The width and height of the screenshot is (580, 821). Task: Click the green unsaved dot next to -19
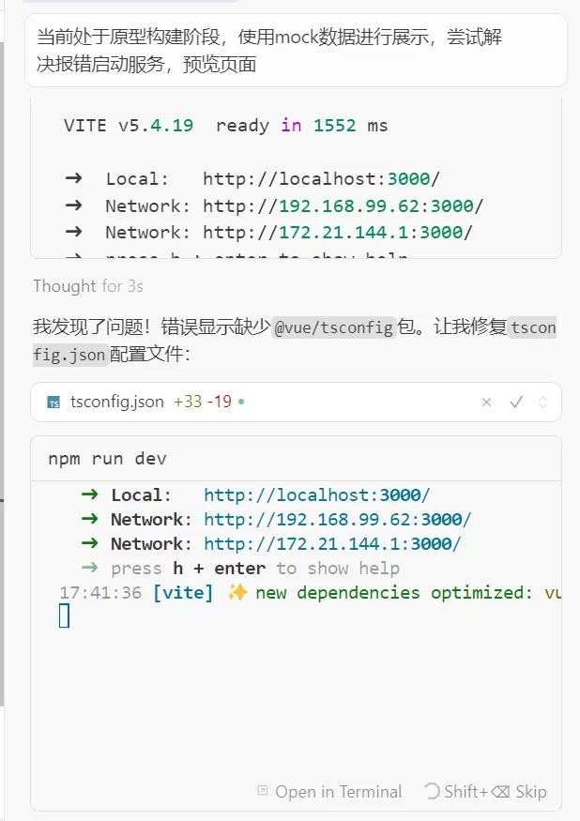click(241, 403)
